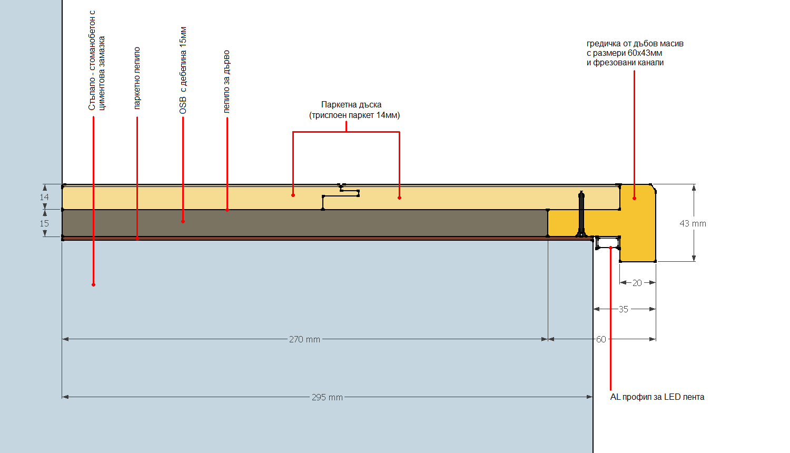Click the "295 mm" dimension label
The height and width of the screenshot is (453, 790).
pos(327,397)
